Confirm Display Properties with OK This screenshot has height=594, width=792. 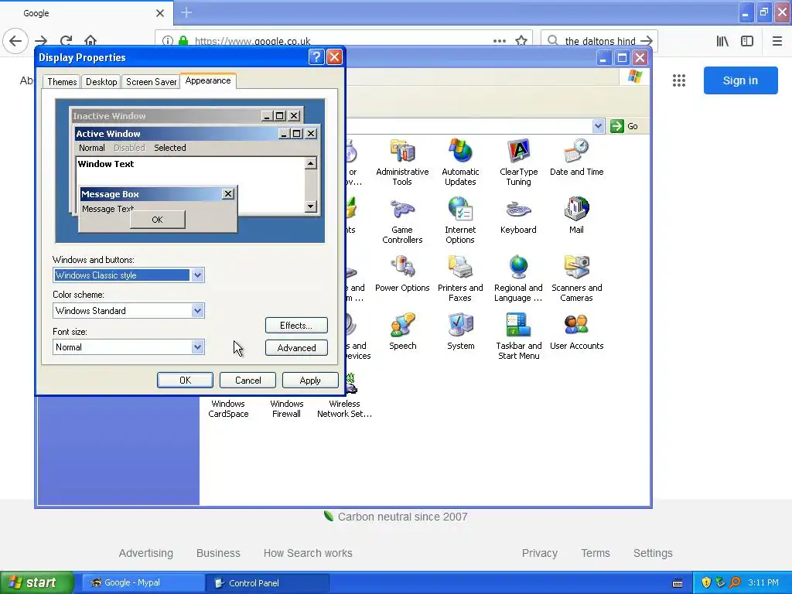(185, 381)
